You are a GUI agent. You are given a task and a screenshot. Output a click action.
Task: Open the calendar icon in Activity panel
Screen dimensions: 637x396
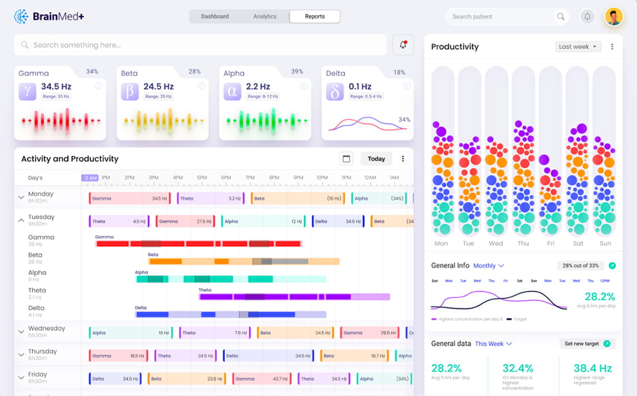[346, 159]
